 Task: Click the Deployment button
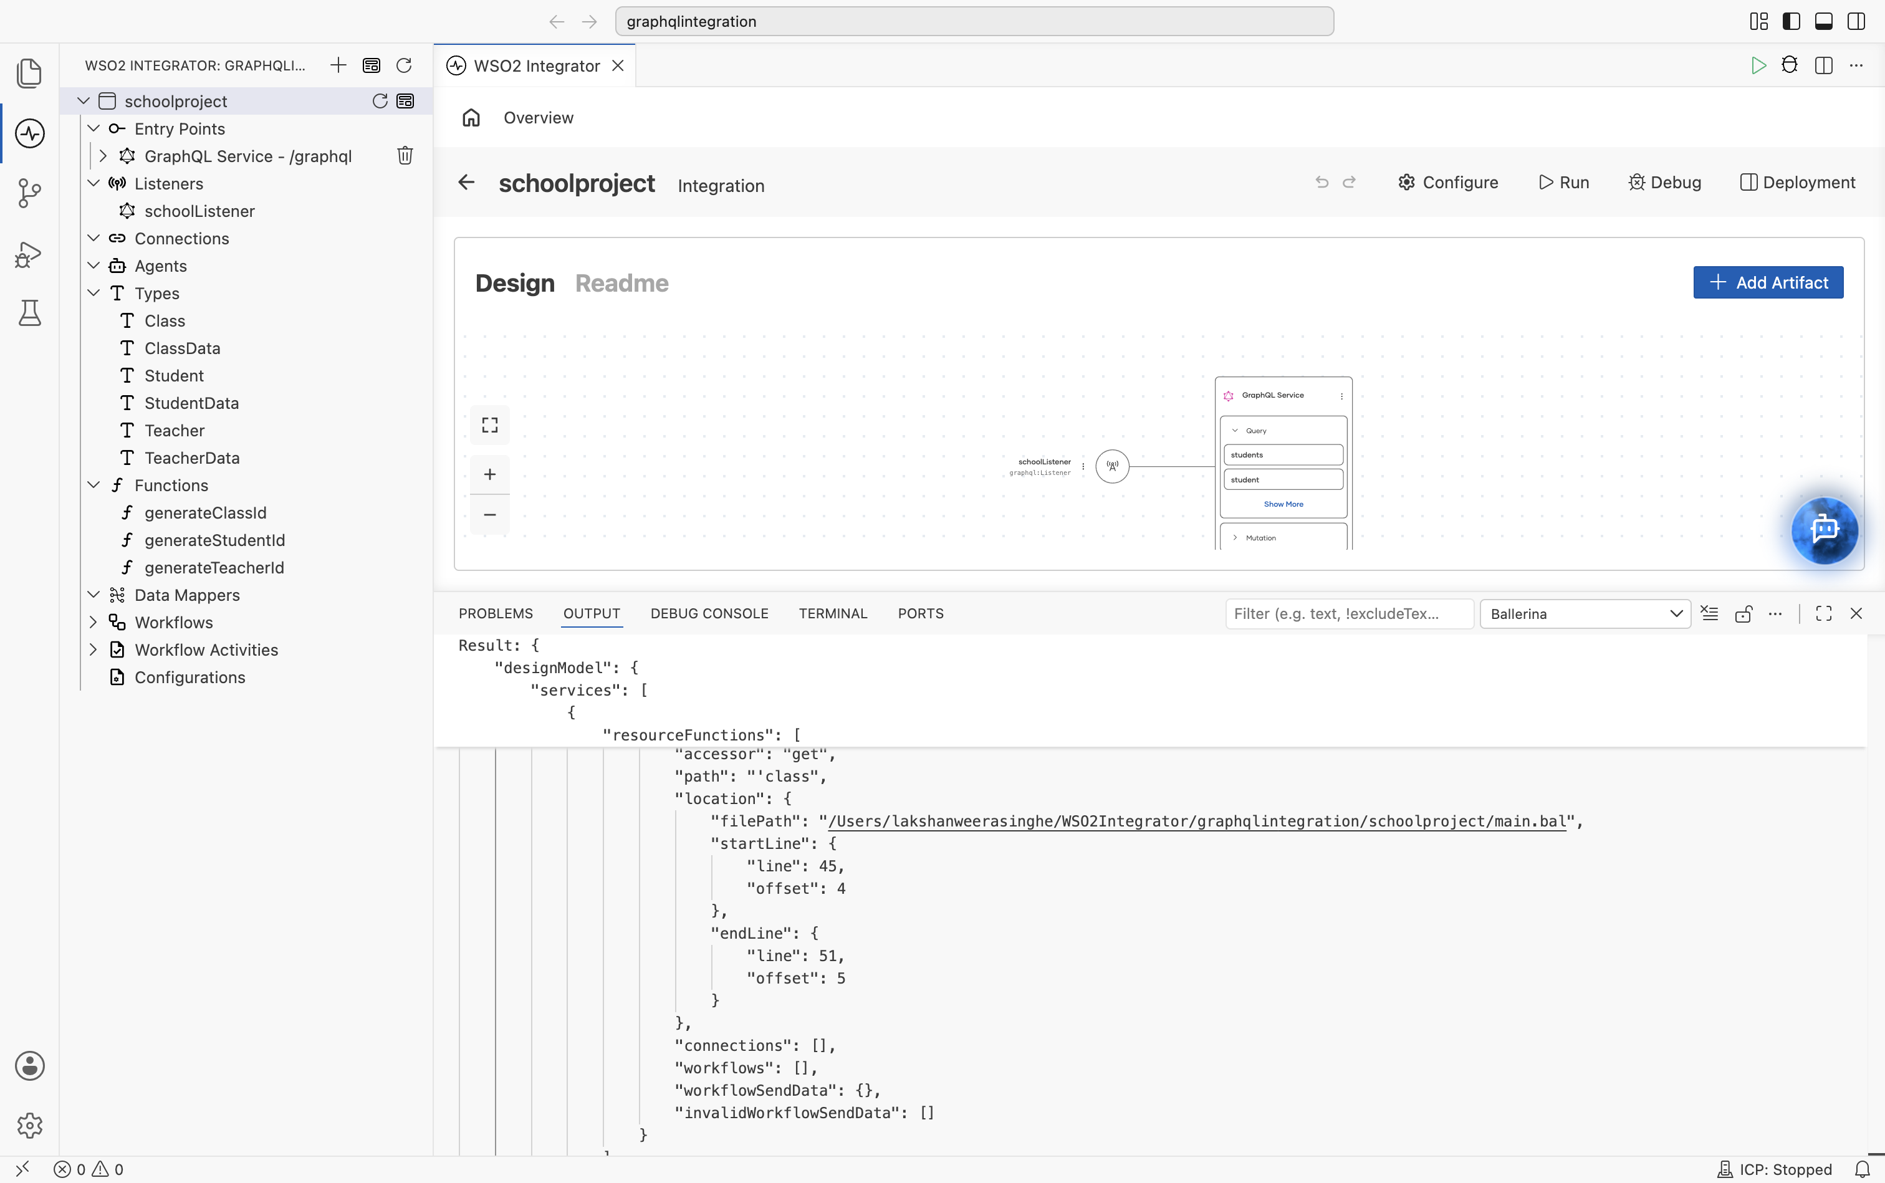coord(1797,182)
